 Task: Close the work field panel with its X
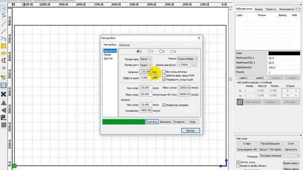point(301,135)
